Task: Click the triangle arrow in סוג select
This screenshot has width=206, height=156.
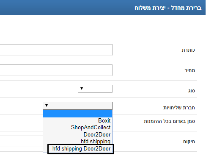Action: click(x=82, y=89)
